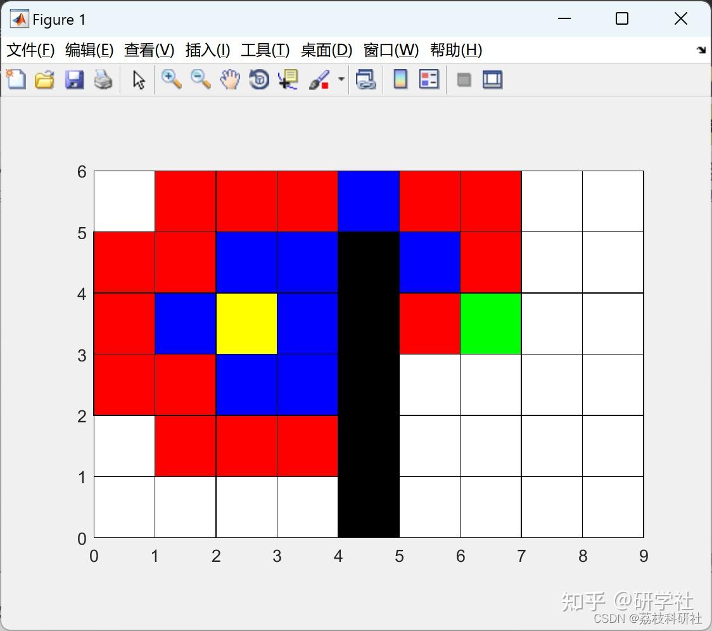Print the figure using the printer icon
Image resolution: width=712 pixels, height=631 pixels.
103,79
